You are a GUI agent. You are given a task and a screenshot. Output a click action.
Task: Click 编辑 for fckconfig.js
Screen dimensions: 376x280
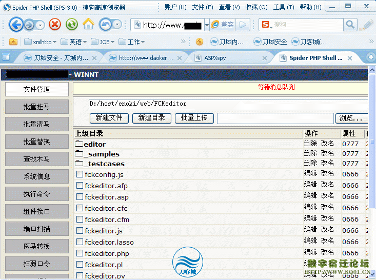pos(310,173)
